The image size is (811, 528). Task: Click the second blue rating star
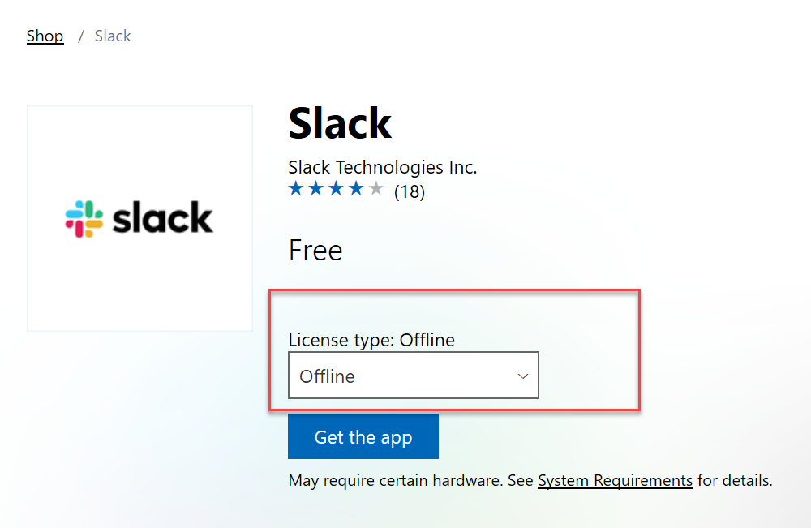(x=315, y=189)
